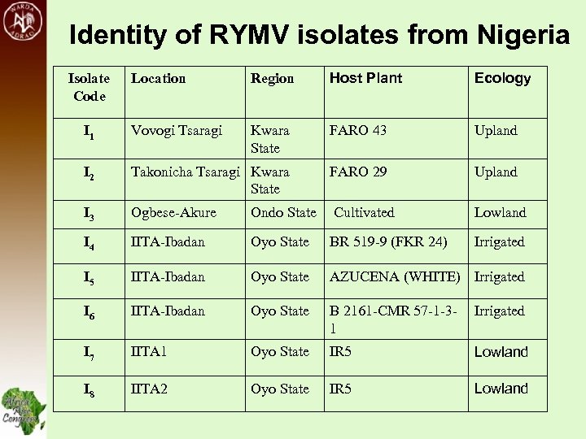Select the FARO 43 host plant cell
The height and width of the screenshot is (439, 586).
(358, 130)
